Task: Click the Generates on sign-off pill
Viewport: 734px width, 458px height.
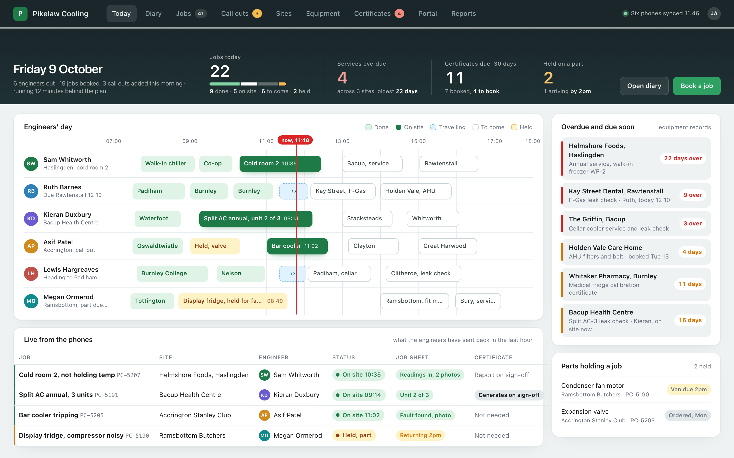Action: tap(509, 395)
